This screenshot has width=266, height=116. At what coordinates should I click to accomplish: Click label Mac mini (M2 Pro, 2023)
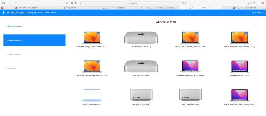141,46
